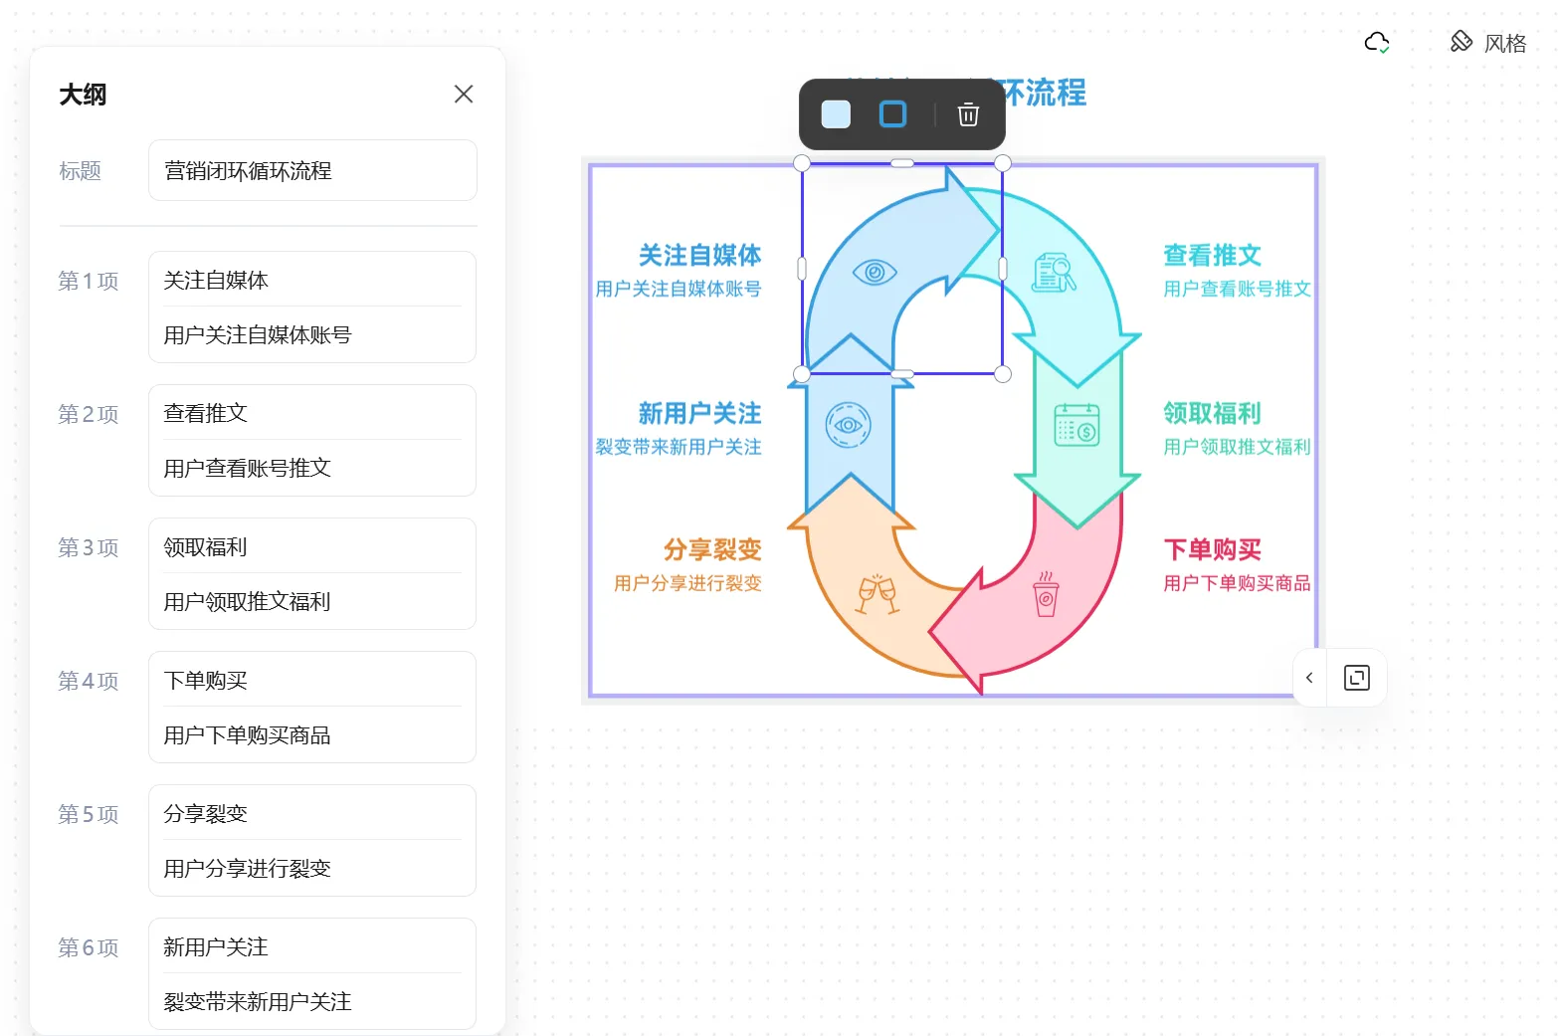This screenshot has height=1036, width=1558.
Task: Select the eye icon in blue arrow
Action: [875, 272]
